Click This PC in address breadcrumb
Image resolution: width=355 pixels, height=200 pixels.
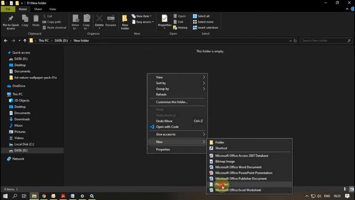click(x=43, y=41)
